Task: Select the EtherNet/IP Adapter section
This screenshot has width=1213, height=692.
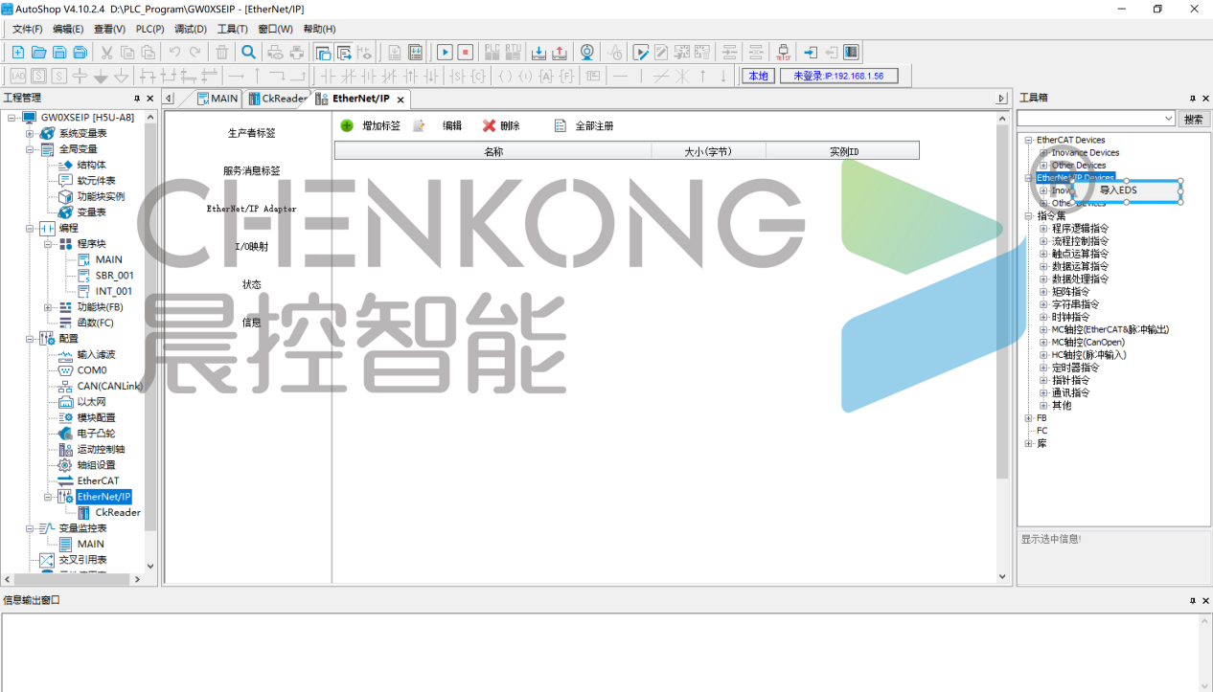Action: (x=251, y=209)
